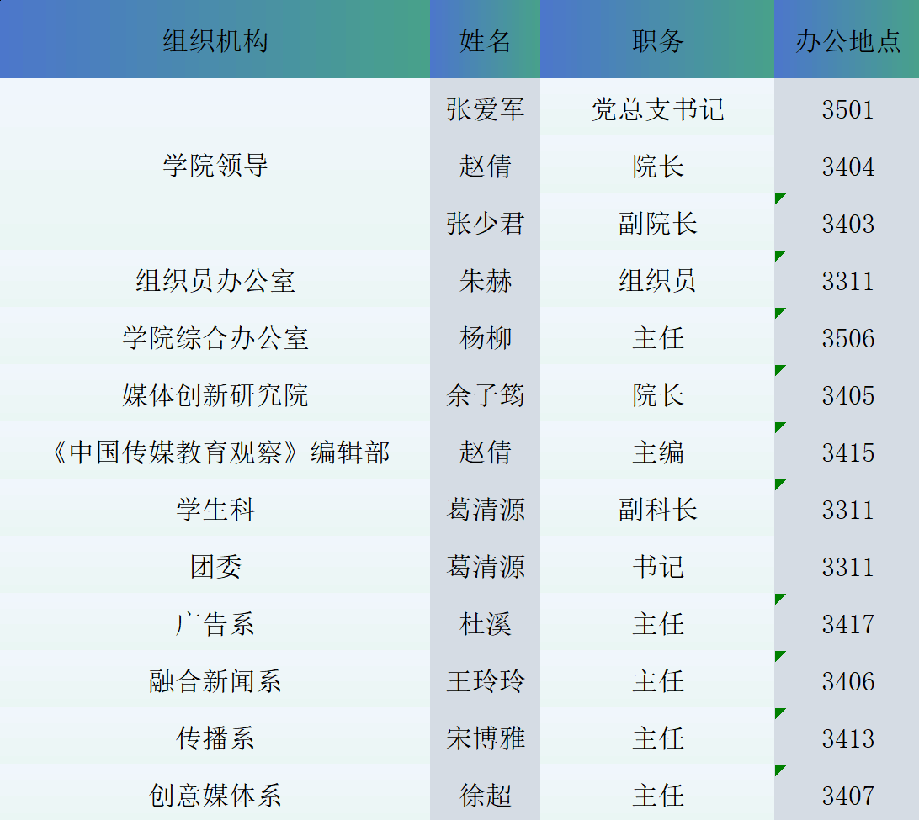Click the name 朱赫
Image resolution: width=919 pixels, height=820 pixels.
point(485,281)
